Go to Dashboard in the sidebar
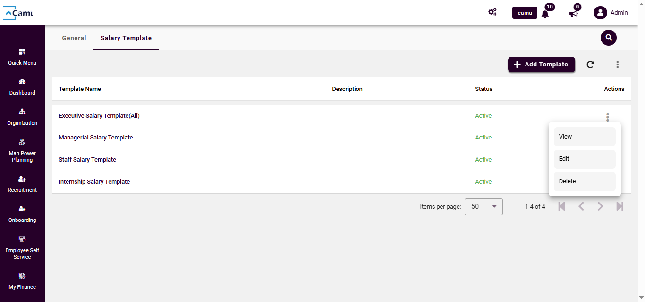The width and height of the screenshot is (645, 302). [x=22, y=87]
